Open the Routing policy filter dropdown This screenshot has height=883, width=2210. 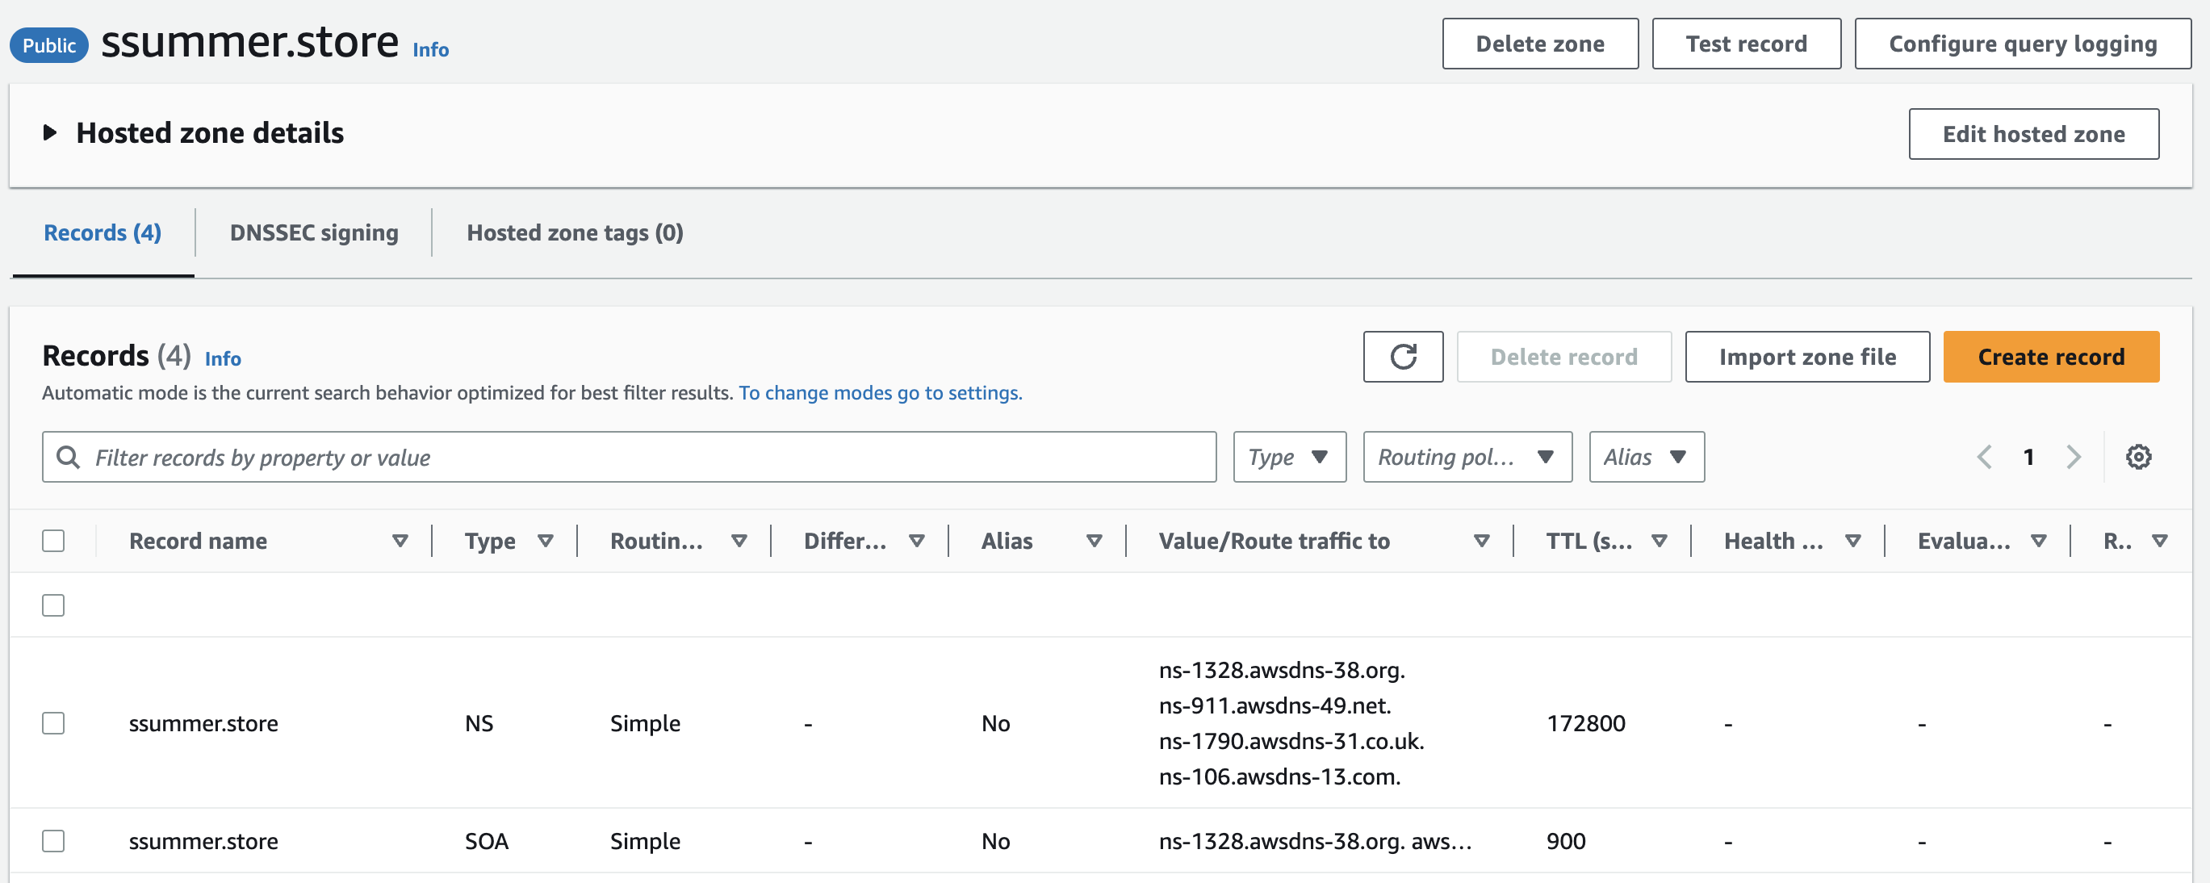pos(1466,457)
